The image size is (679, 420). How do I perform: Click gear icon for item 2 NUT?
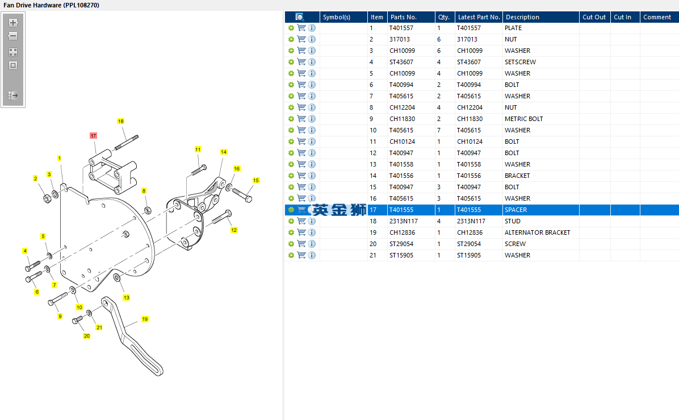291,39
